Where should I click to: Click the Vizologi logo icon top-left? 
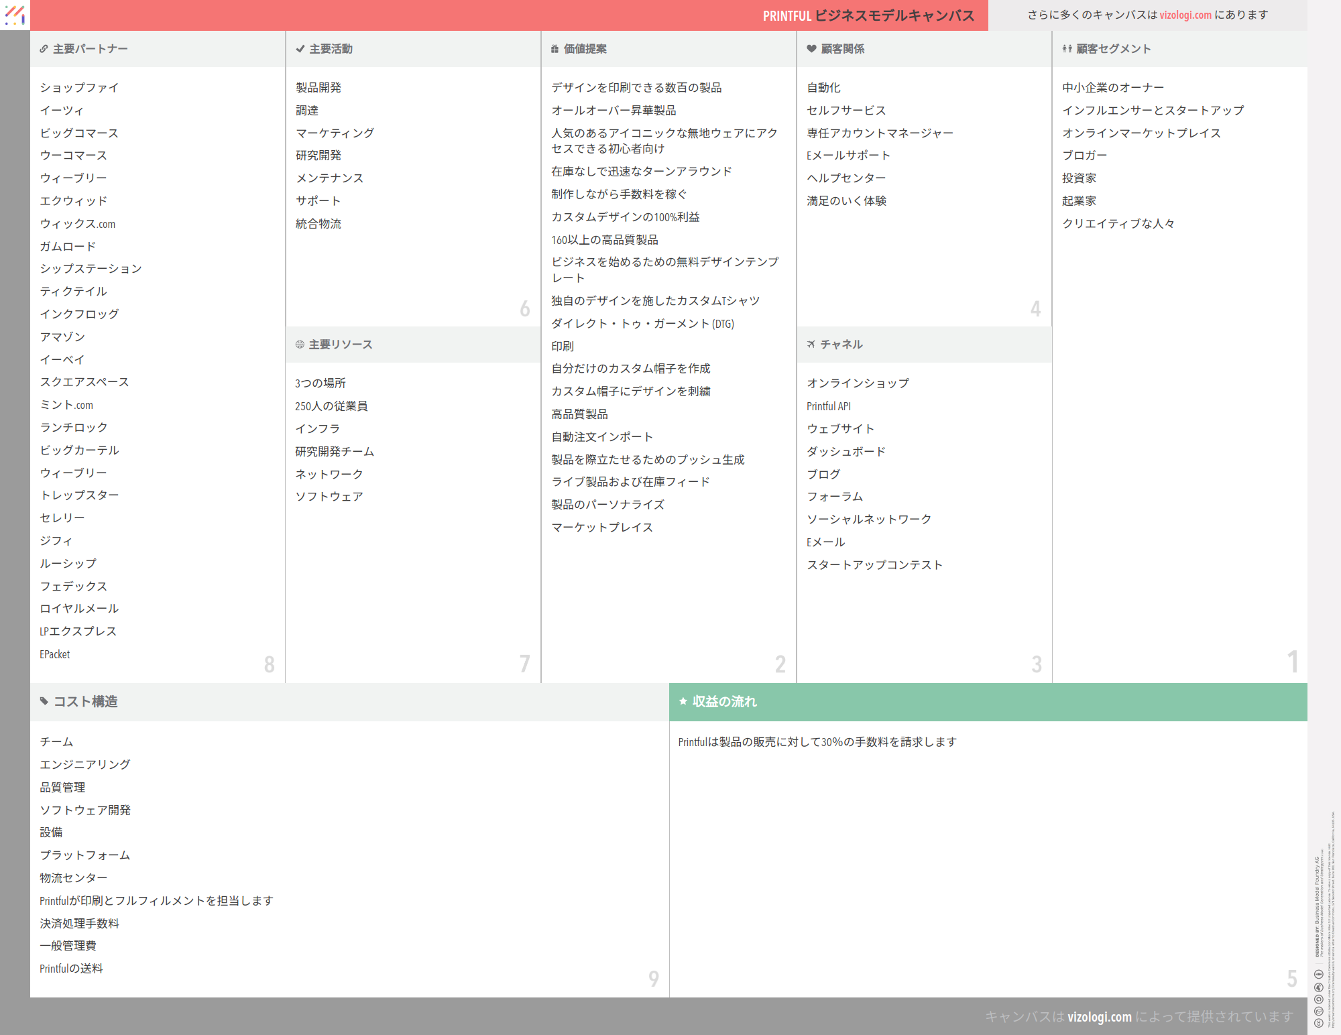point(15,15)
